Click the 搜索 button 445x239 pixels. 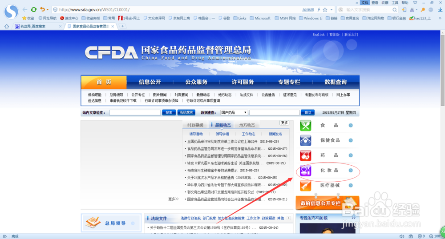tap(169, 112)
